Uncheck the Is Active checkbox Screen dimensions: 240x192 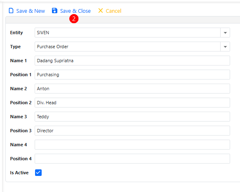pos(38,173)
